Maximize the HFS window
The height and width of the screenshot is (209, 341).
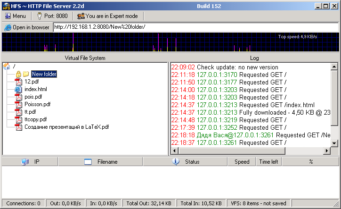click(x=326, y=6)
